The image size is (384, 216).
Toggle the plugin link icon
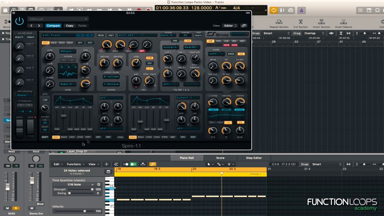(244, 26)
